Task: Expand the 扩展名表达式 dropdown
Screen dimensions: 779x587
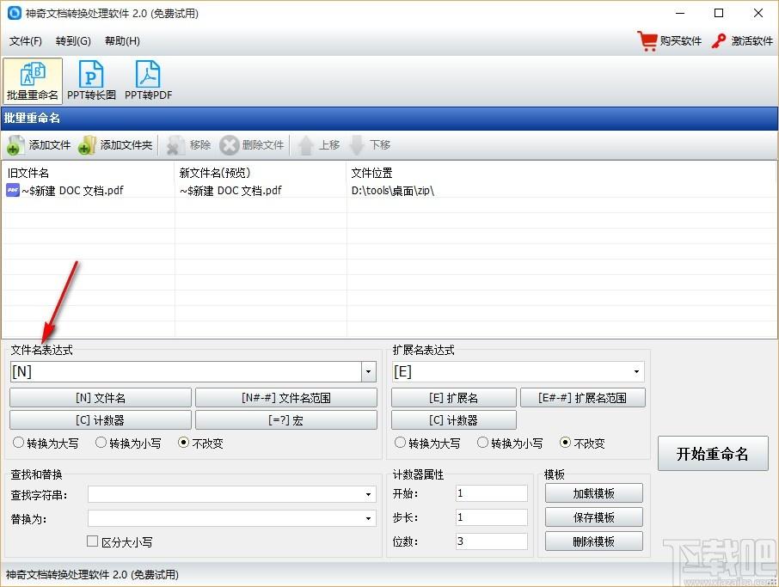Action: pyautogui.click(x=637, y=372)
